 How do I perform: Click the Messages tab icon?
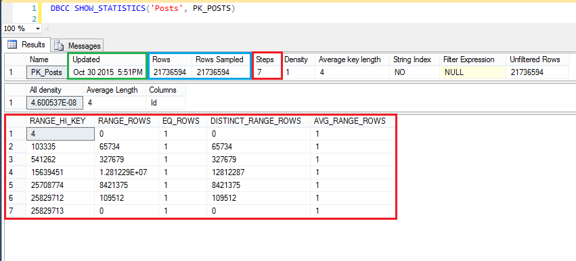click(x=59, y=46)
